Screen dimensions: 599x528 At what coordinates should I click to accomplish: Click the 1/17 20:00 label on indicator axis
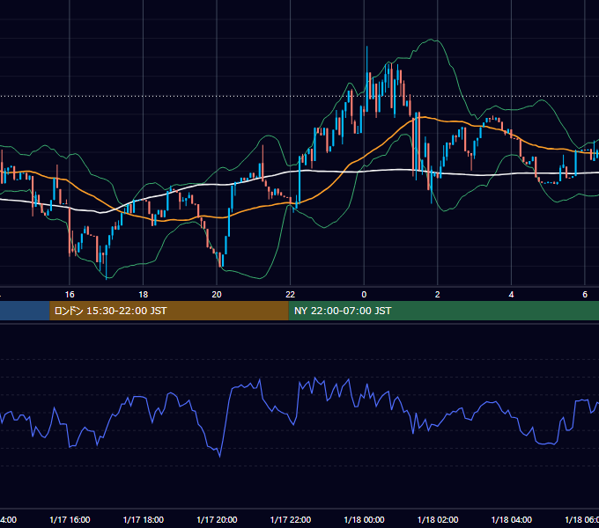(x=217, y=519)
